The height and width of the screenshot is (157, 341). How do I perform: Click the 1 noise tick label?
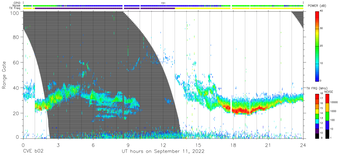tap(331, 138)
